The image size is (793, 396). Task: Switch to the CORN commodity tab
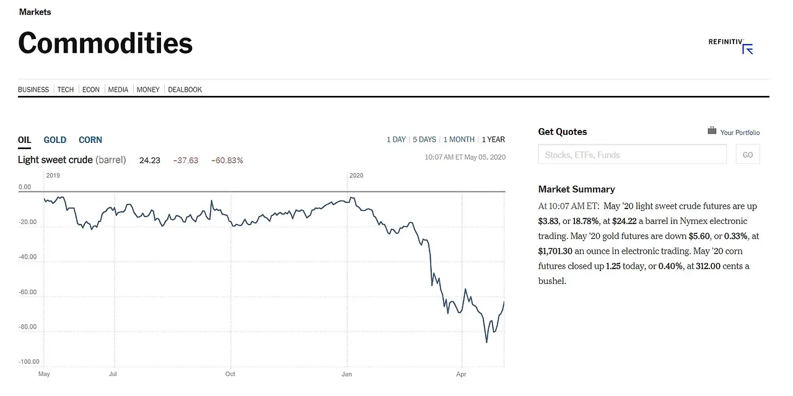(90, 140)
